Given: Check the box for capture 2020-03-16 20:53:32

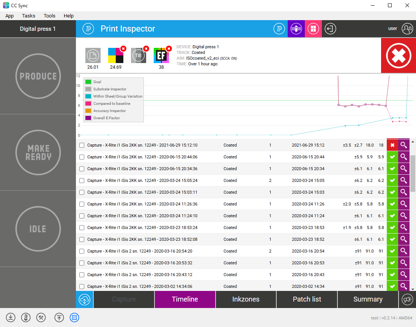Looking at the screenshot, I should (x=82, y=263).
